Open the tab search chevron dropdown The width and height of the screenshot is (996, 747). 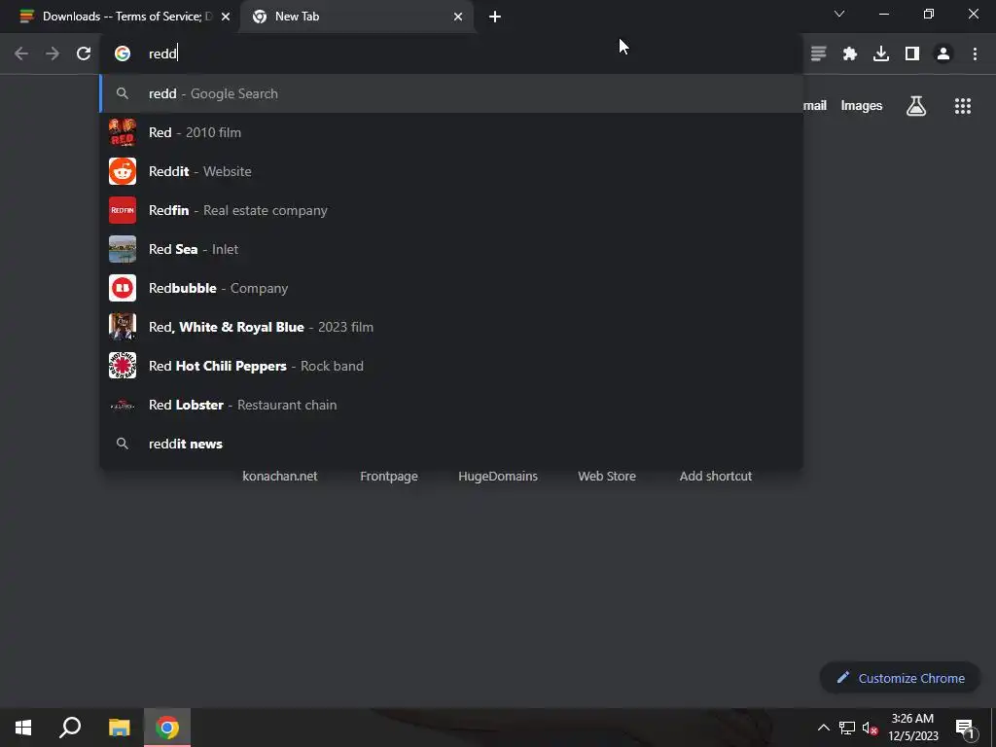(x=839, y=14)
